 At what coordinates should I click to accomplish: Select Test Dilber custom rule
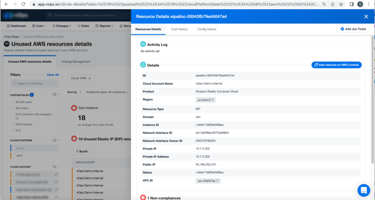pyautogui.click(x=12, y=108)
